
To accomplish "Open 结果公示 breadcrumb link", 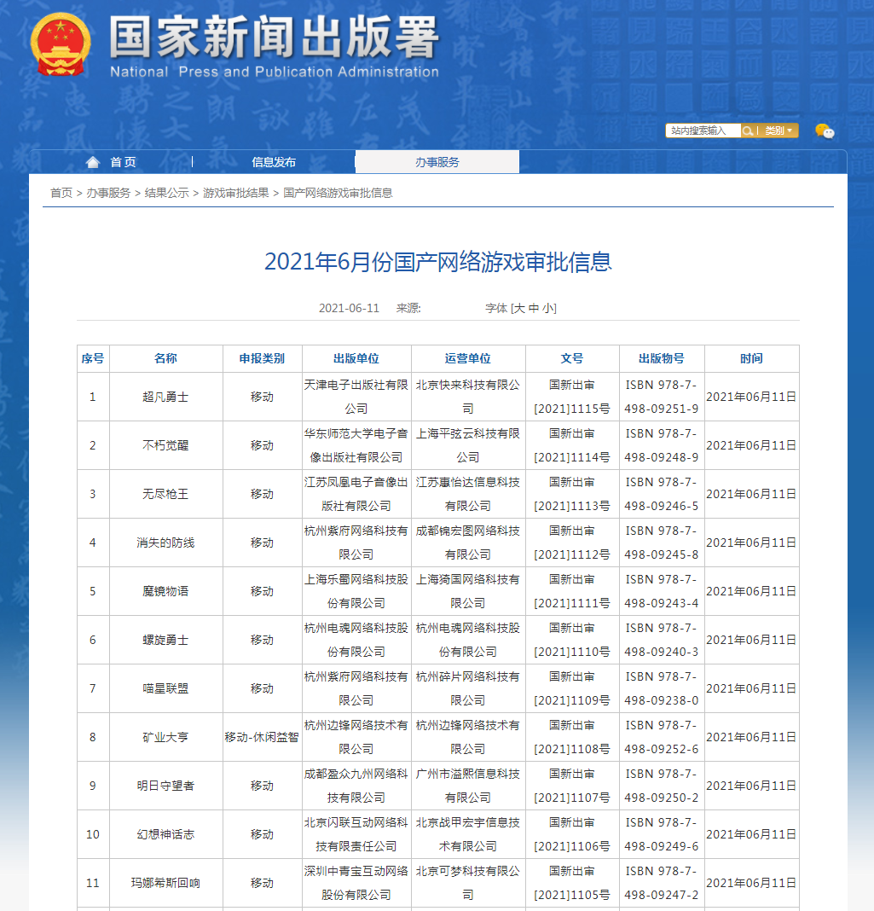I will [166, 193].
